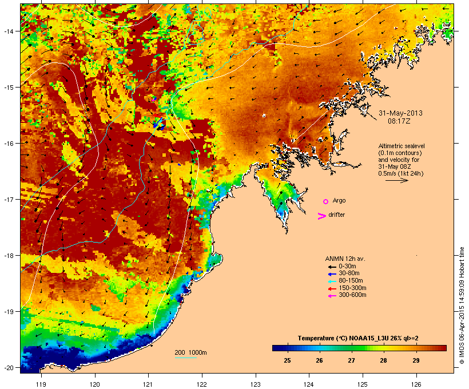Screen dimensions: 469x389
Task: Click the 300-600m depth label
Action: coord(352,295)
